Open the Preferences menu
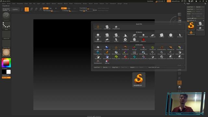The height and width of the screenshot is (117, 208). coord(78,4)
